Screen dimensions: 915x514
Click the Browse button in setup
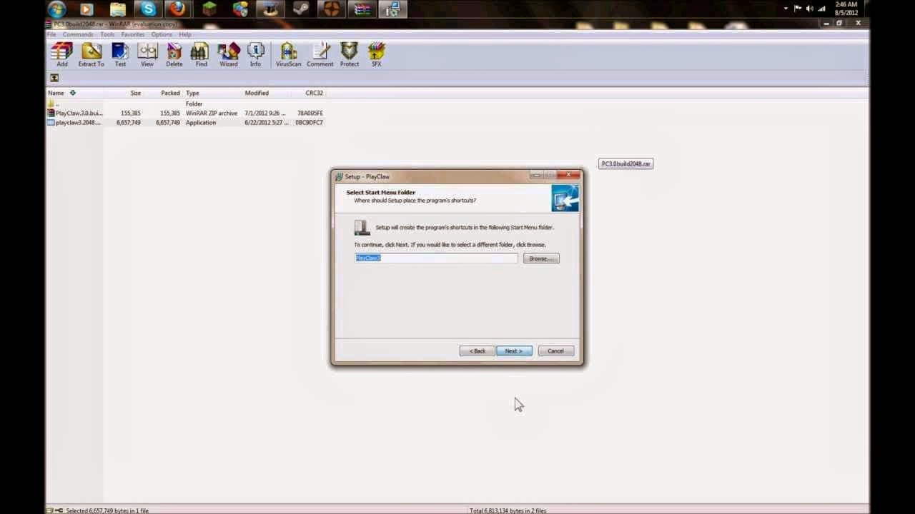(541, 258)
